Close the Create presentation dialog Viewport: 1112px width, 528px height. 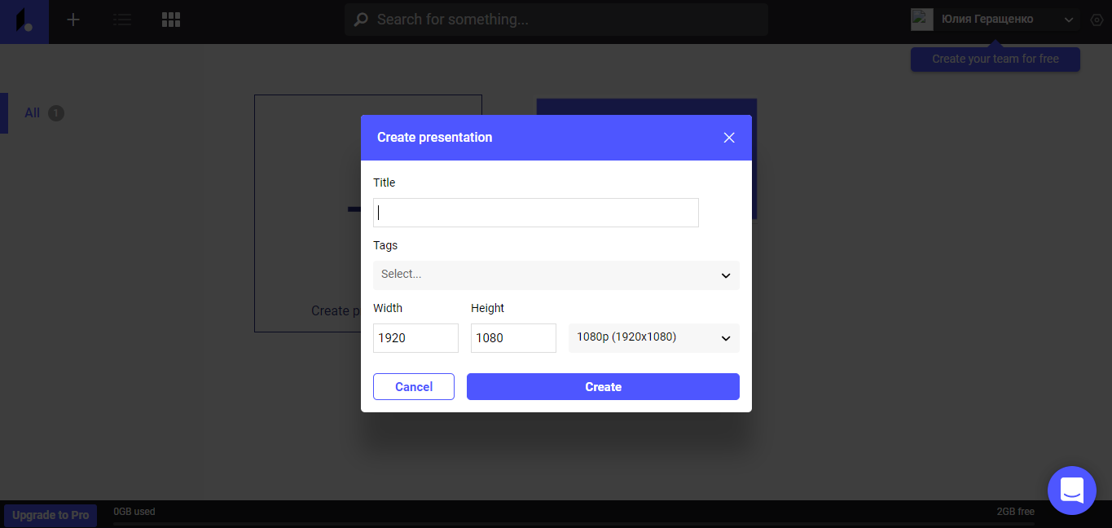(x=729, y=138)
